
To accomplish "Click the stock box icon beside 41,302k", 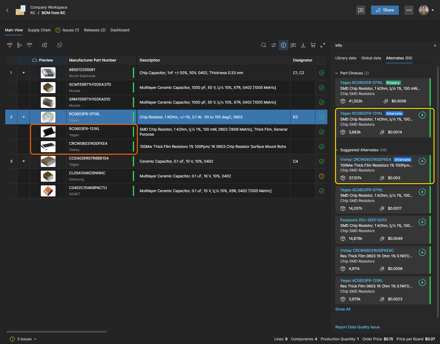I will [343, 101].
